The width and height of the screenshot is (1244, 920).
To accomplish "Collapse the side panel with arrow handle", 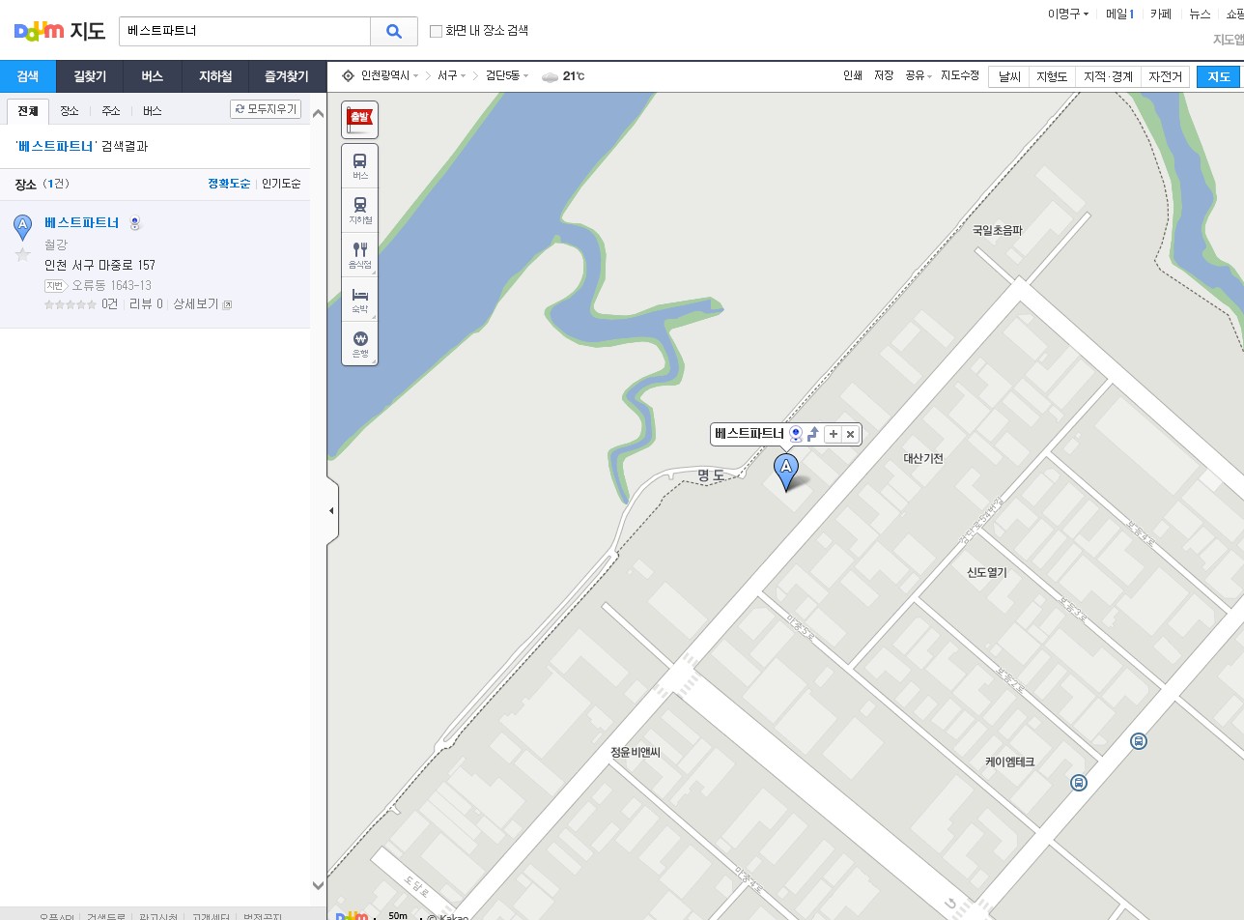I will pyautogui.click(x=332, y=510).
